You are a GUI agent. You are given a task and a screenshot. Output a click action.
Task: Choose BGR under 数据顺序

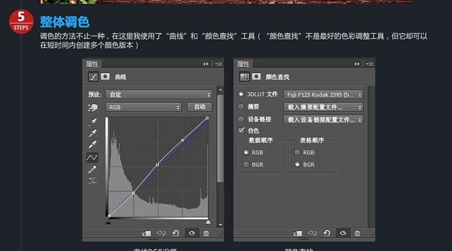tap(246, 165)
